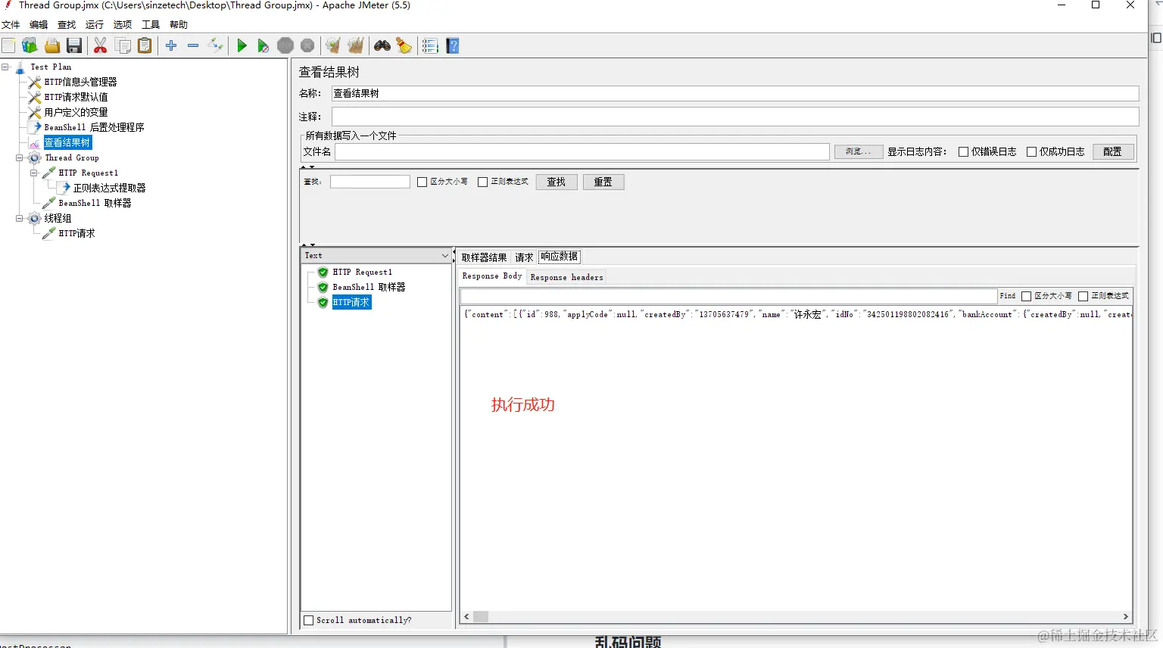
Task: Click the 查找 search button
Action: tap(557, 182)
